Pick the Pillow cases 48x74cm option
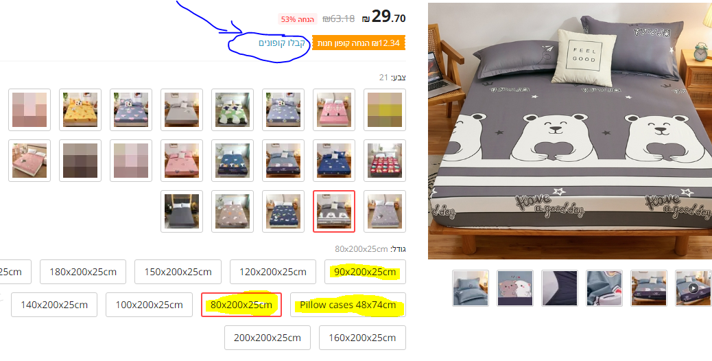 click(348, 305)
